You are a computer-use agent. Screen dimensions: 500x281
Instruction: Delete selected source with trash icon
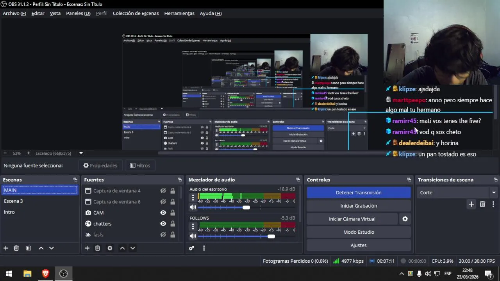[x=98, y=248]
